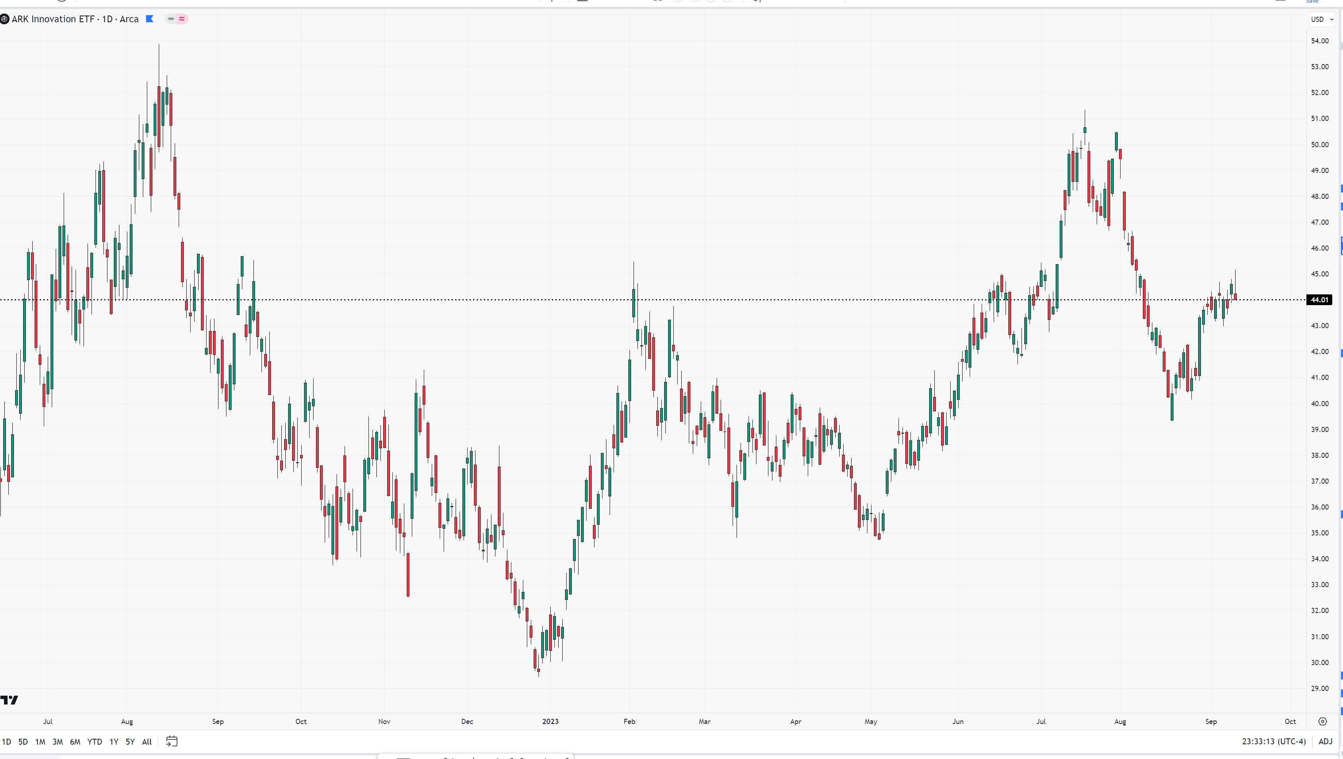The width and height of the screenshot is (1343, 759).
Task: Click the 50.00 price scale label
Action: pyautogui.click(x=1320, y=144)
